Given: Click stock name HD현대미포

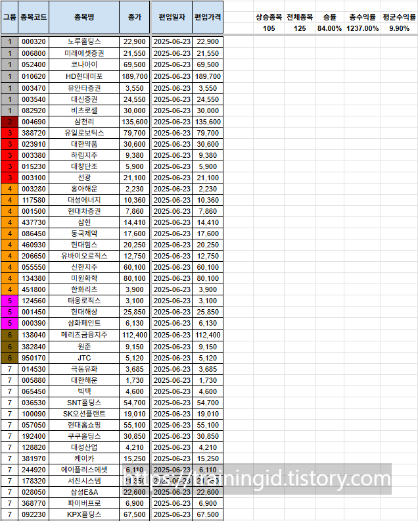Looking at the screenshot, I should pos(84,76).
